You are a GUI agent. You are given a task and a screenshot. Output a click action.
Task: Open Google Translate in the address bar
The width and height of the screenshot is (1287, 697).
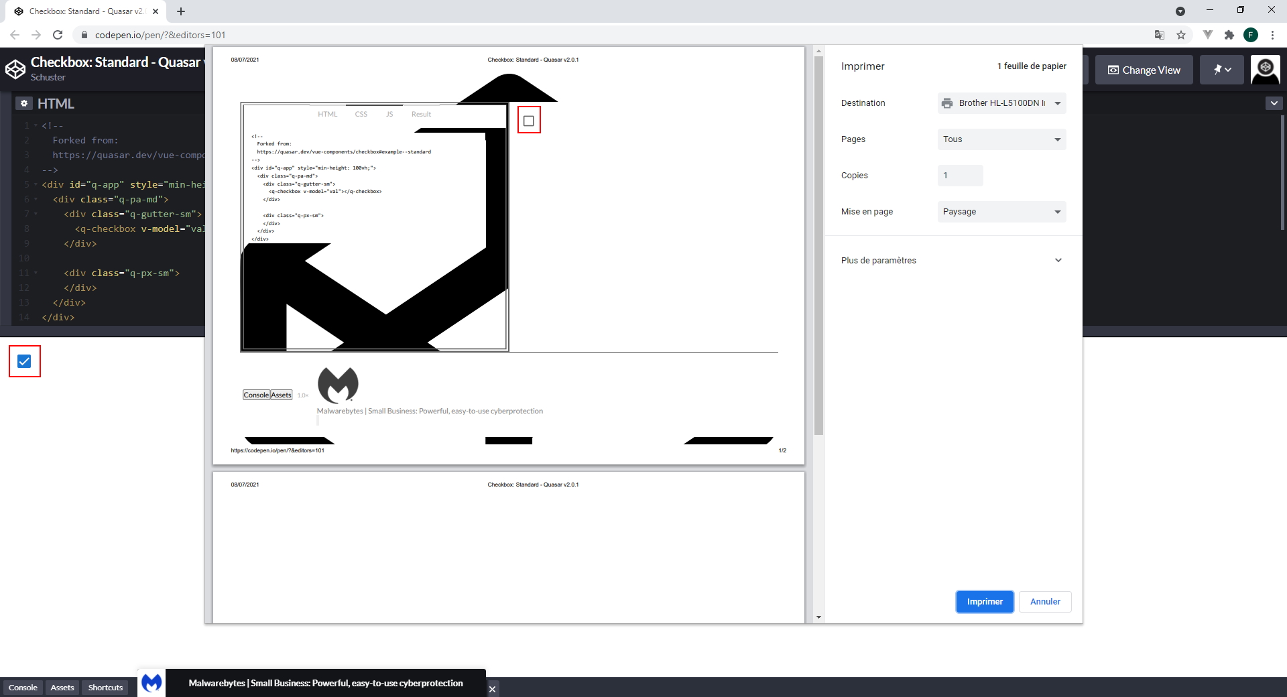tap(1158, 35)
